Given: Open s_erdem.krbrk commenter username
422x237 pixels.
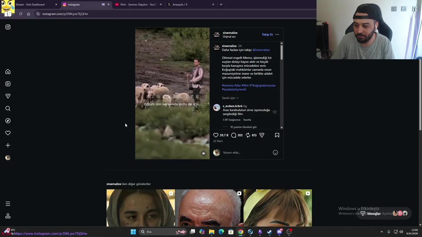Looking at the screenshot, I should 232,106.
